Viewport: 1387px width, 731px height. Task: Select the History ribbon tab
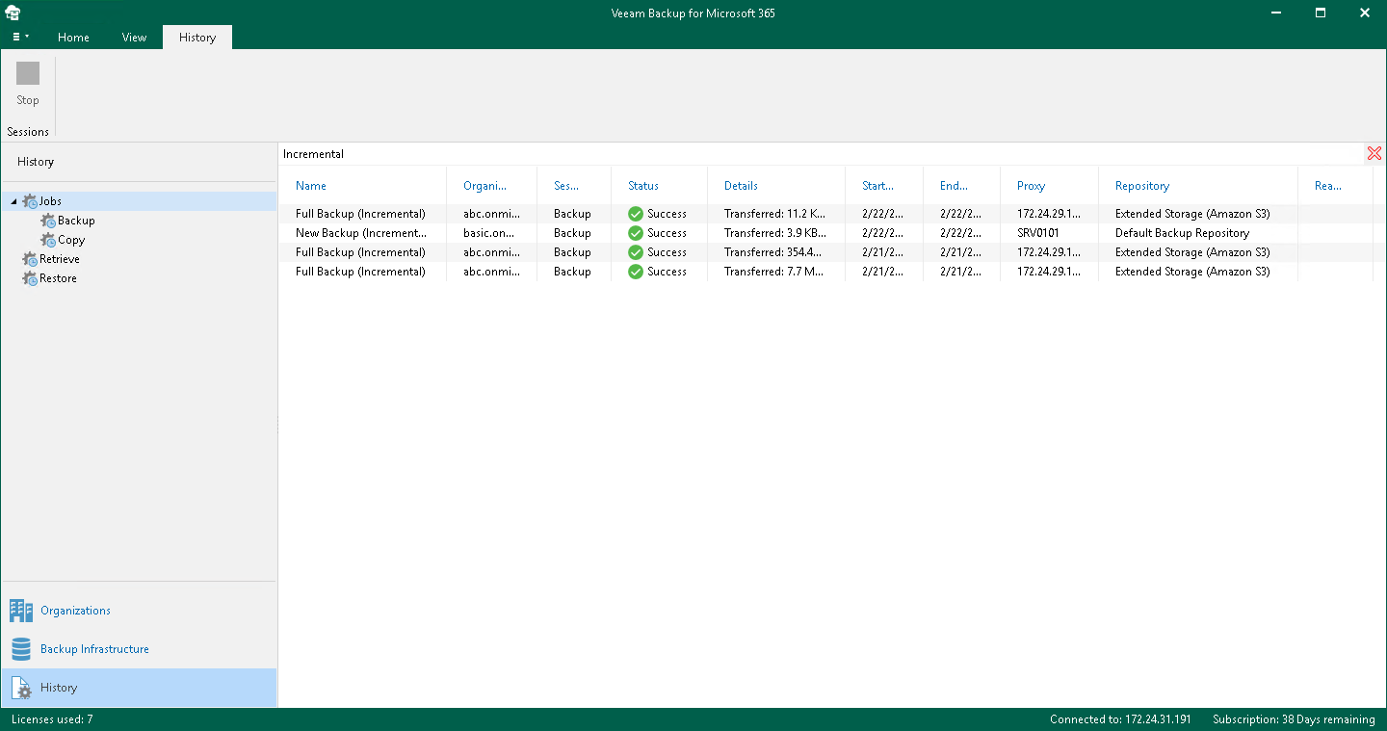pyautogui.click(x=197, y=38)
